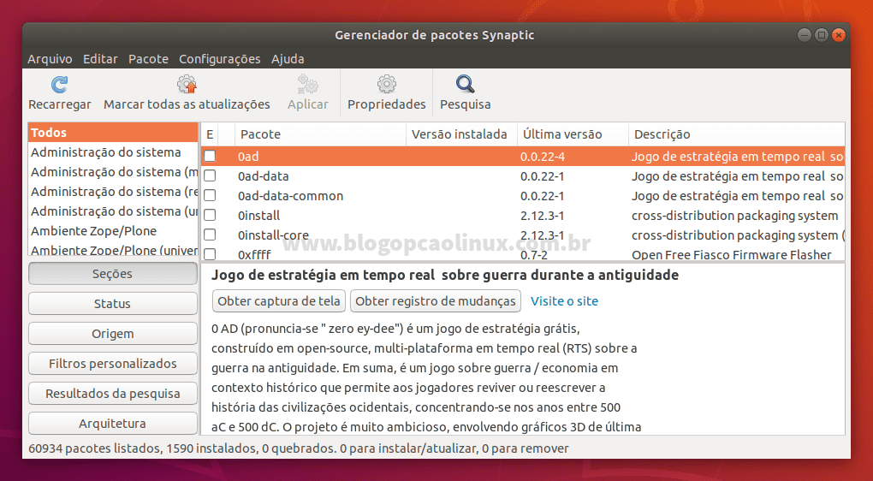This screenshot has height=481, width=873.
Task: Select Ambiente Zope/Plone section
Action: click(x=113, y=230)
